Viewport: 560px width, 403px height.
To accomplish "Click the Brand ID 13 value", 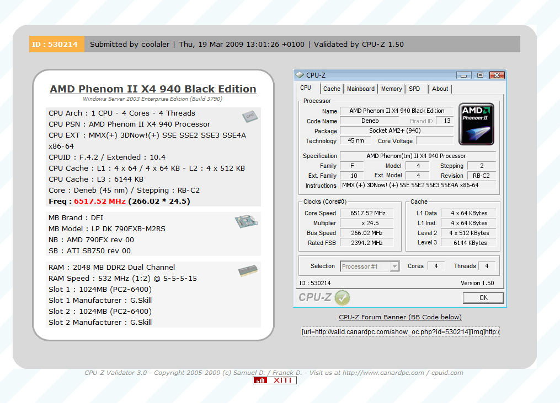I will (445, 121).
